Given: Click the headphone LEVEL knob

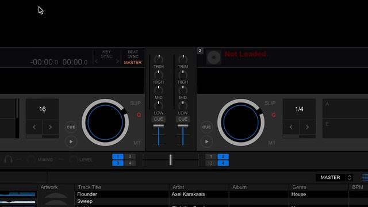Looking at the screenshot, I should pyautogui.click(x=74, y=160).
